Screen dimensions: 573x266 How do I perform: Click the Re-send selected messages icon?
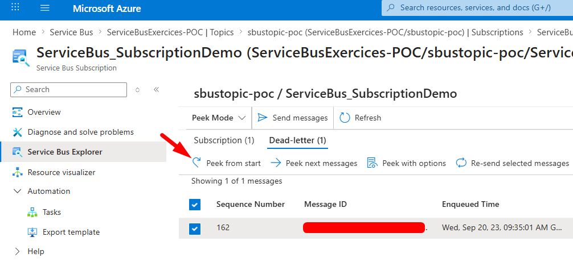point(461,163)
